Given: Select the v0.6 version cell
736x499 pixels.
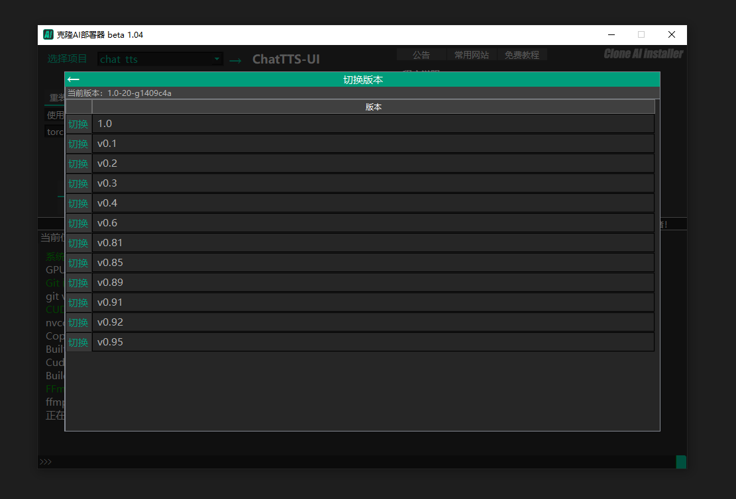Looking at the screenshot, I should 373,223.
